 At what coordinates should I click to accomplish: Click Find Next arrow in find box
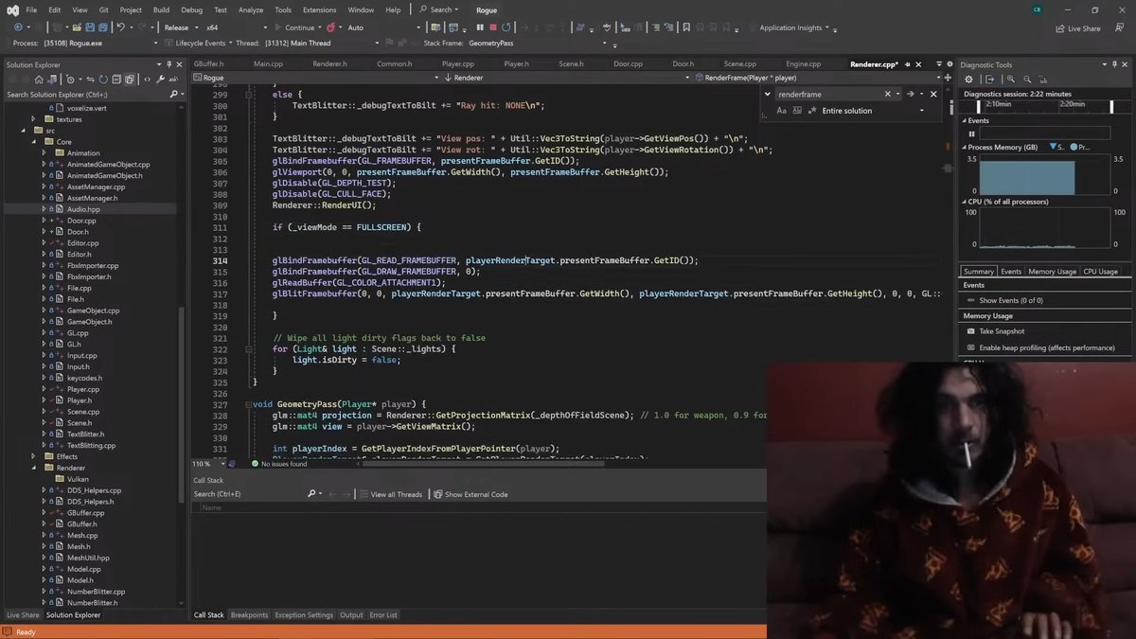pos(911,94)
